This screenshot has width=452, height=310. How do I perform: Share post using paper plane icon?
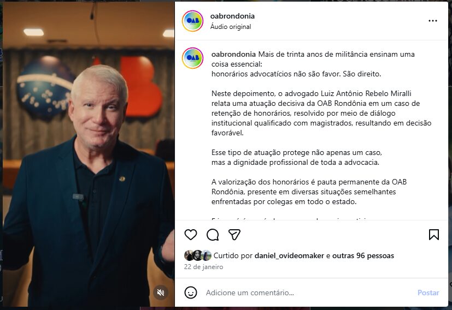click(x=234, y=235)
